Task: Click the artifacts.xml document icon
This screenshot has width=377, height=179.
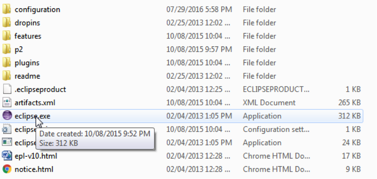Action: [x=7, y=103]
